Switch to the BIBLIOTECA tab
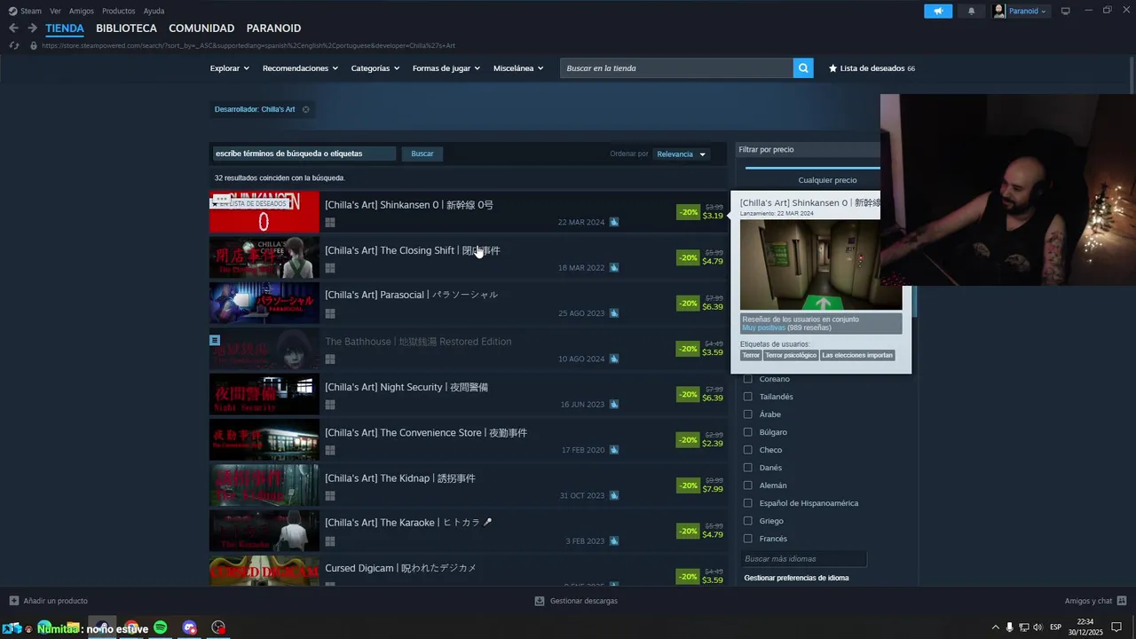Screen dimensions: 1136x639 coord(126,28)
